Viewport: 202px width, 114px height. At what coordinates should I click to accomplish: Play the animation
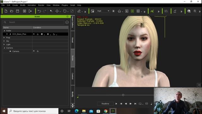point(116,104)
